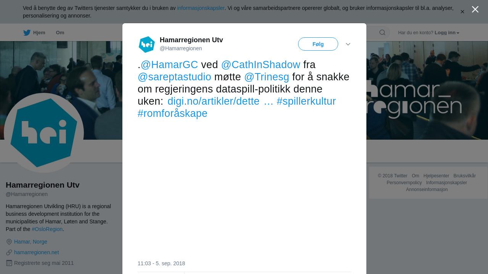This screenshot has width=488, height=274.
Task: Click the link chain icon beside website
Action: [x=9, y=252]
